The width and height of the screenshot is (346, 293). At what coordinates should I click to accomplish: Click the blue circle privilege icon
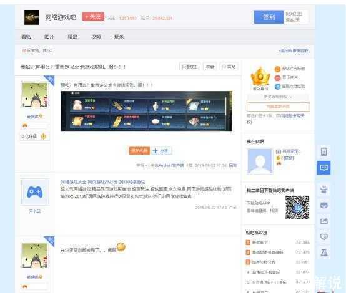tap(277, 87)
